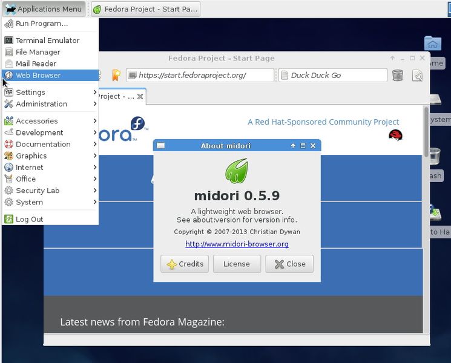This screenshot has height=363, width=451.
Task: Click the Office category icon
Action: pyautogui.click(x=9, y=178)
